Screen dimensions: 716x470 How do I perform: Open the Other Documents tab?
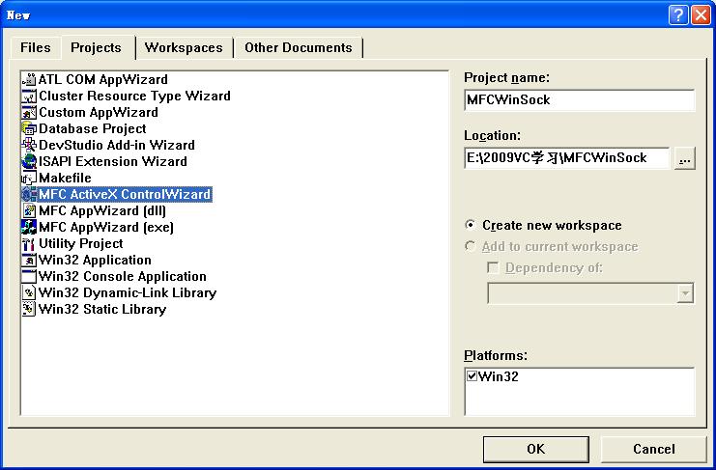[299, 48]
